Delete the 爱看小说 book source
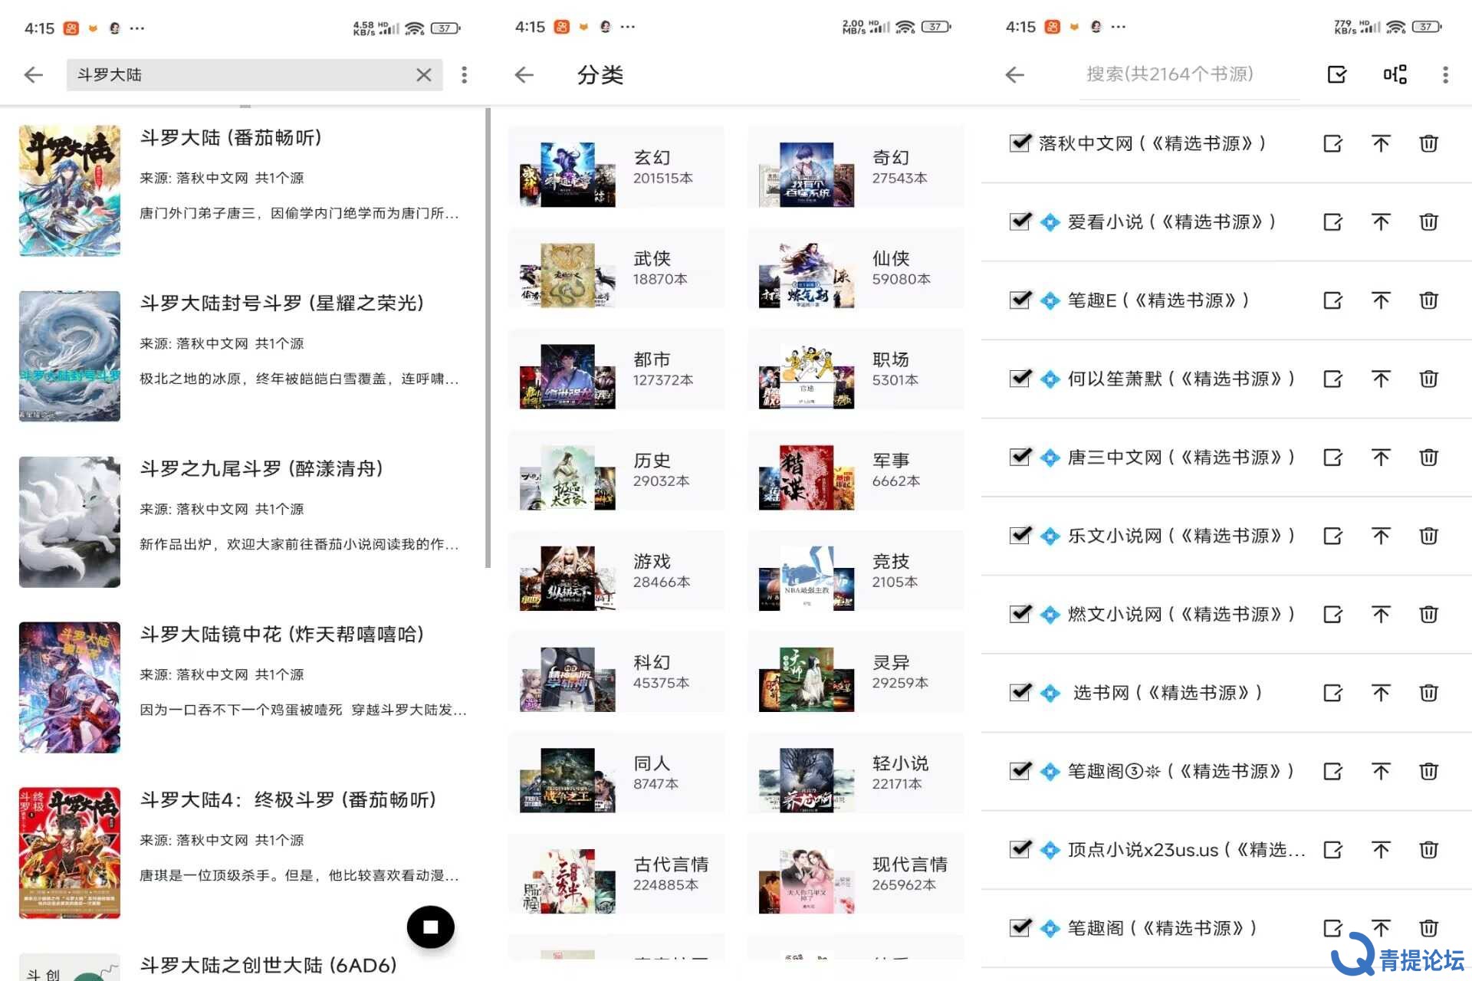The height and width of the screenshot is (981, 1472). click(1428, 222)
